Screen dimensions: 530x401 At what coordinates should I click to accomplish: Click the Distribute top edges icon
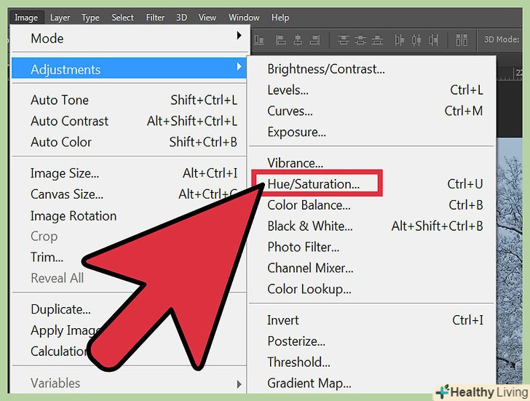coord(343,40)
